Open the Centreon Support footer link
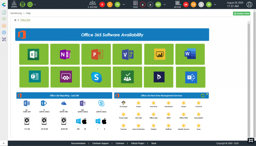Screen dimensions: 256x146 100,144
